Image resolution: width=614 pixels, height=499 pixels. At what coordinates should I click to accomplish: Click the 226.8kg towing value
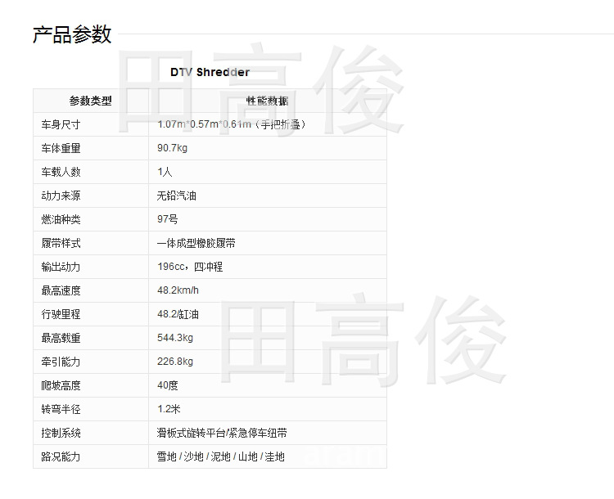point(175,362)
